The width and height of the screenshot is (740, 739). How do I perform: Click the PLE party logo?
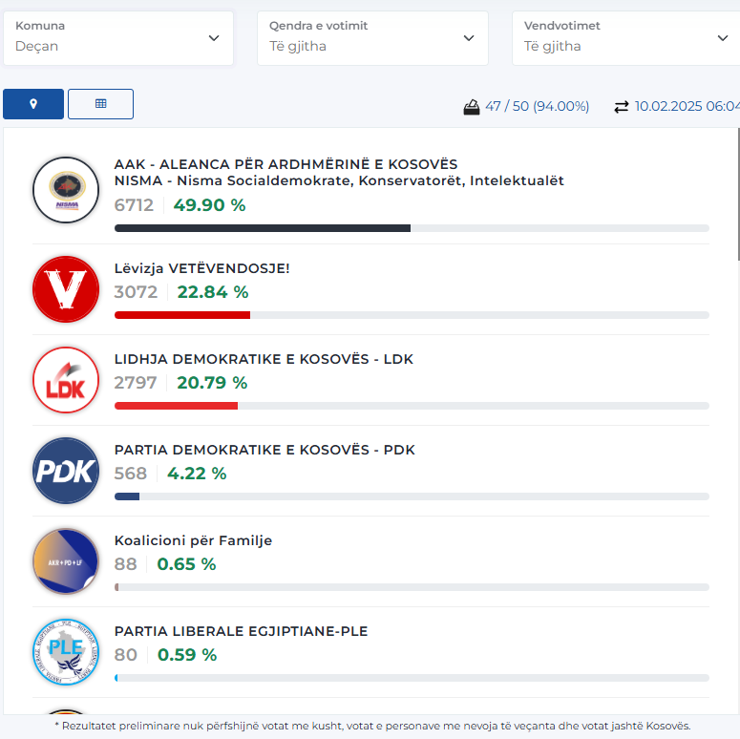[x=66, y=652]
